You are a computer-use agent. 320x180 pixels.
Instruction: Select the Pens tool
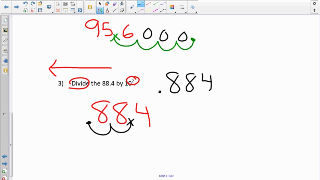(100, 10)
